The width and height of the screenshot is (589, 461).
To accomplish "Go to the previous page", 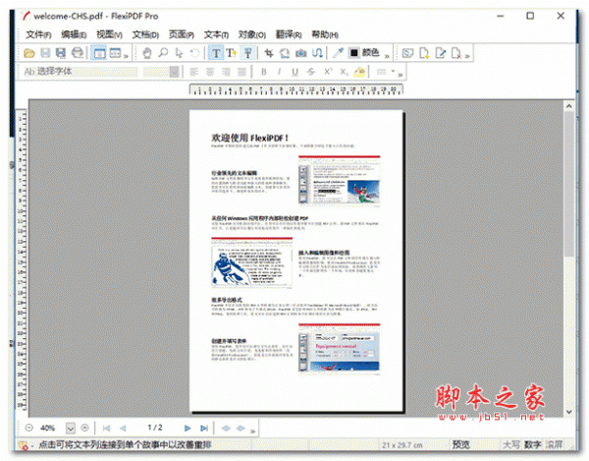I will click(x=123, y=428).
